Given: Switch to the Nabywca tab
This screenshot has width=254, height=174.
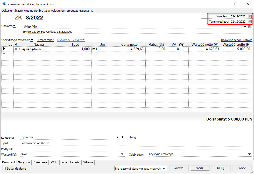Looking at the screenshot, I should click(x=24, y=162).
